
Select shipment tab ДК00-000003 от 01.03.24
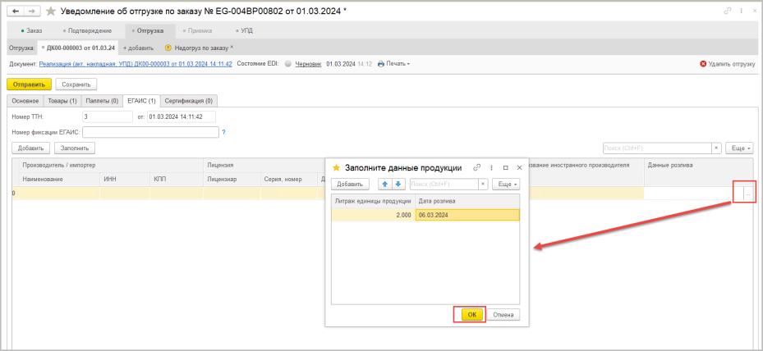click(78, 48)
